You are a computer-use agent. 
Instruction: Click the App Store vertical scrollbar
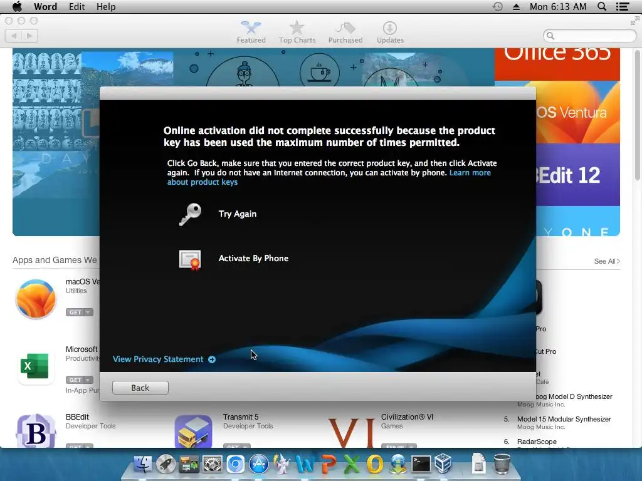638,115
